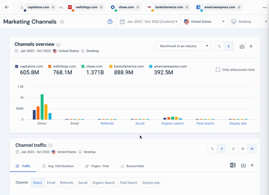Download the Channel traffic chart
This screenshot has height=195, width=269.
pos(243,165)
